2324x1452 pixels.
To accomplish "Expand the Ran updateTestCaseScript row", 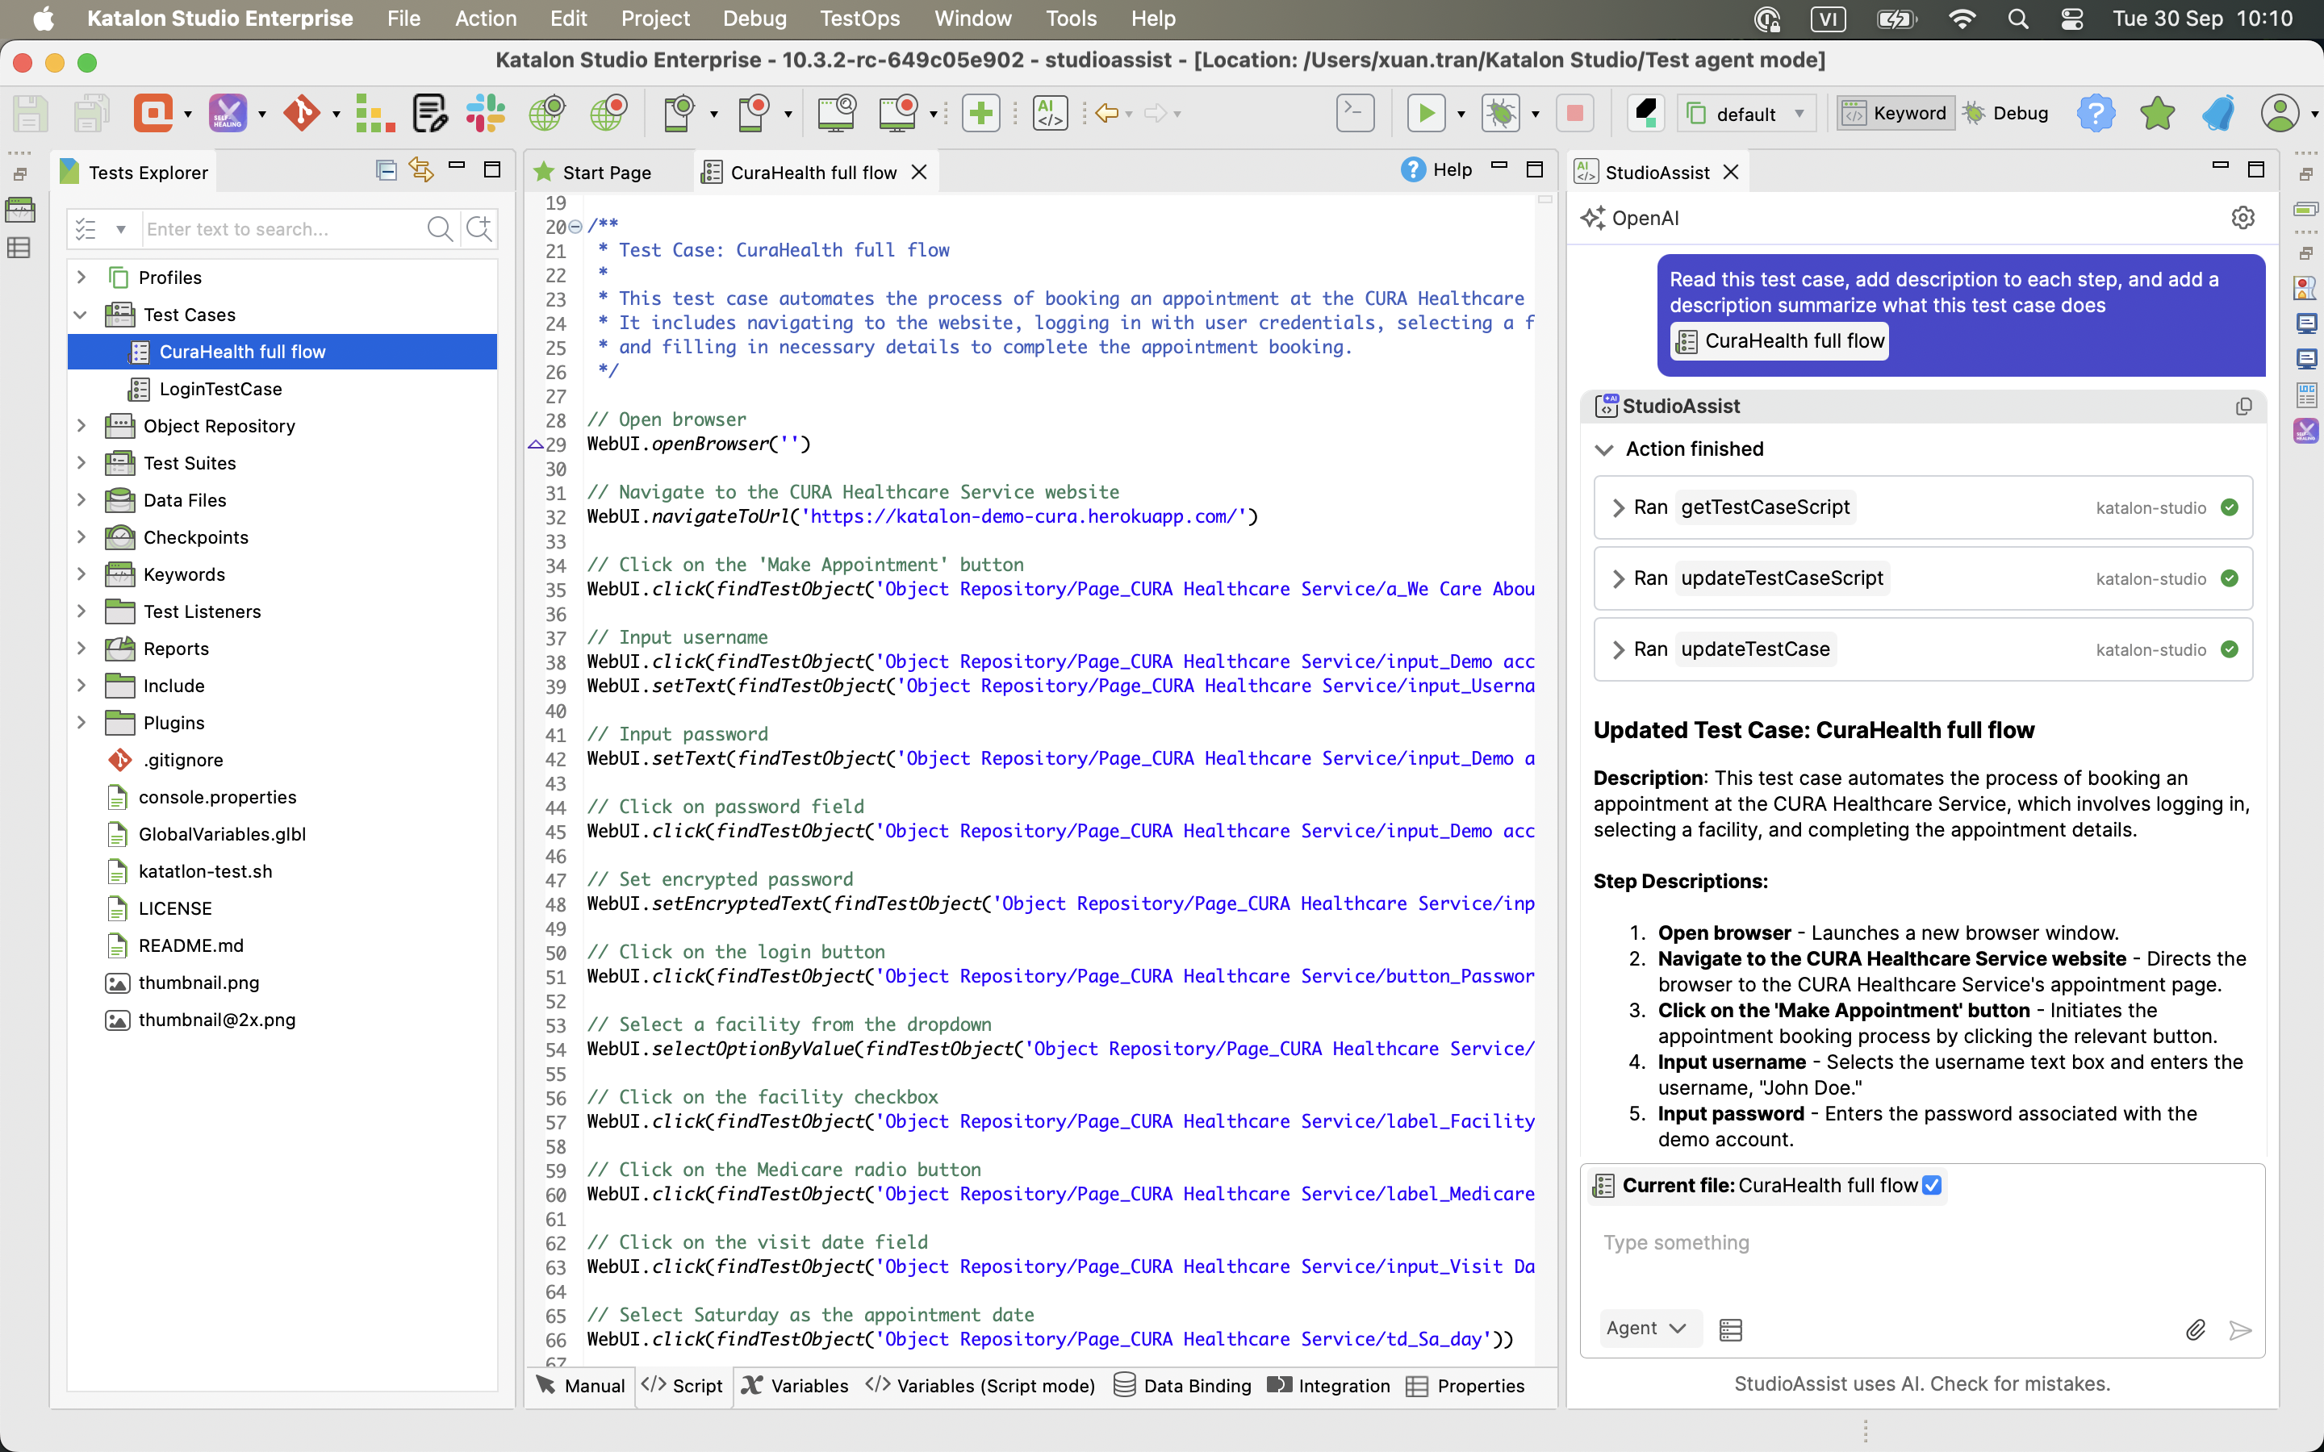I will point(1618,578).
